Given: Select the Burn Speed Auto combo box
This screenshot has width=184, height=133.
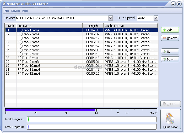Looking at the screenshot, I should (145, 18).
